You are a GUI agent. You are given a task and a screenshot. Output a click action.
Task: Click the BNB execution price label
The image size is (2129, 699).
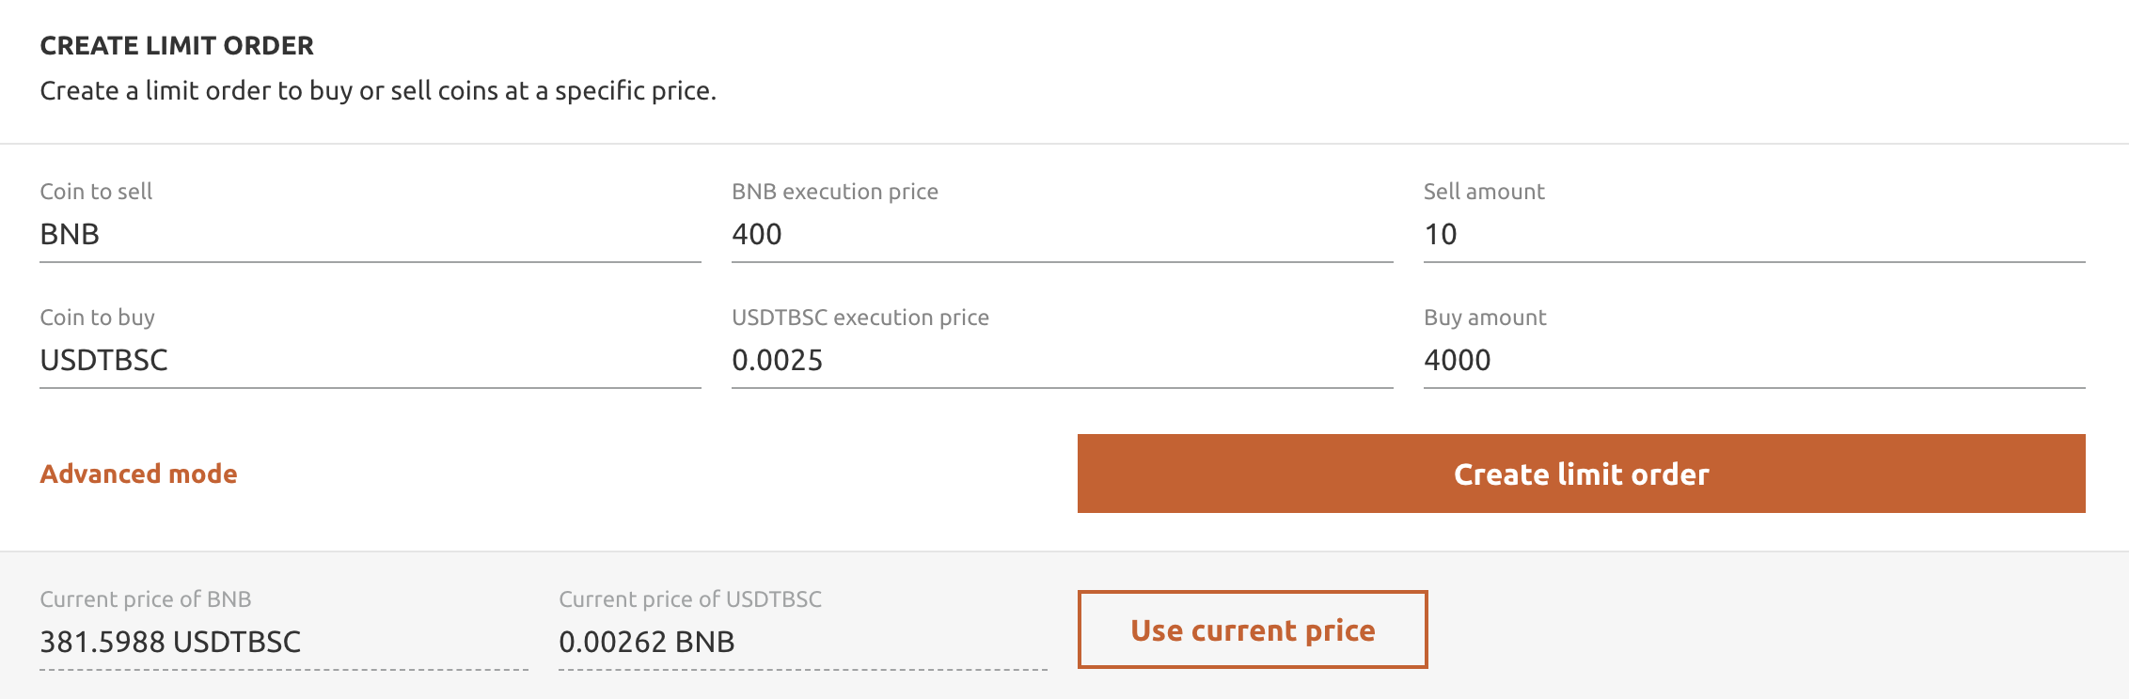tap(835, 192)
